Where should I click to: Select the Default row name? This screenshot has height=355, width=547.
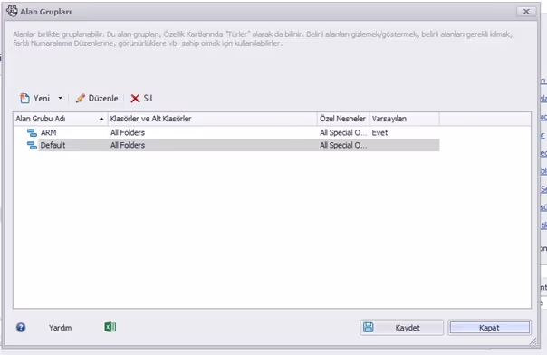pyautogui.click(x=53, y=145)
